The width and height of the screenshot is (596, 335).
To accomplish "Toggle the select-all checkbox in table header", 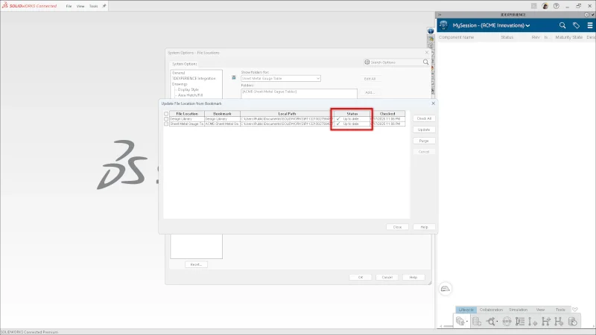I will 166,114.
